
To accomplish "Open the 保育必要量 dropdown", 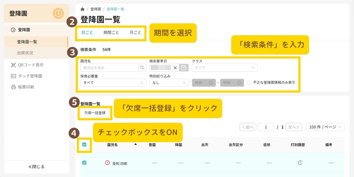I will [113, 83].
